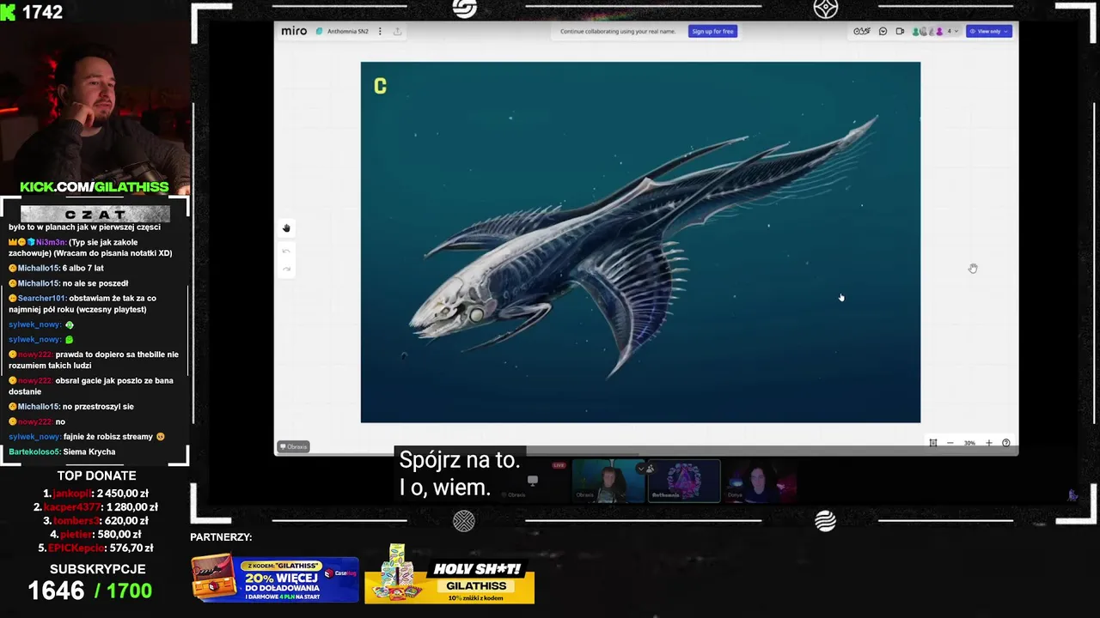This screenshot has height=618, width=1100.
Task: Open the Anthomnia SN2 board title
Action: (347, 31)
